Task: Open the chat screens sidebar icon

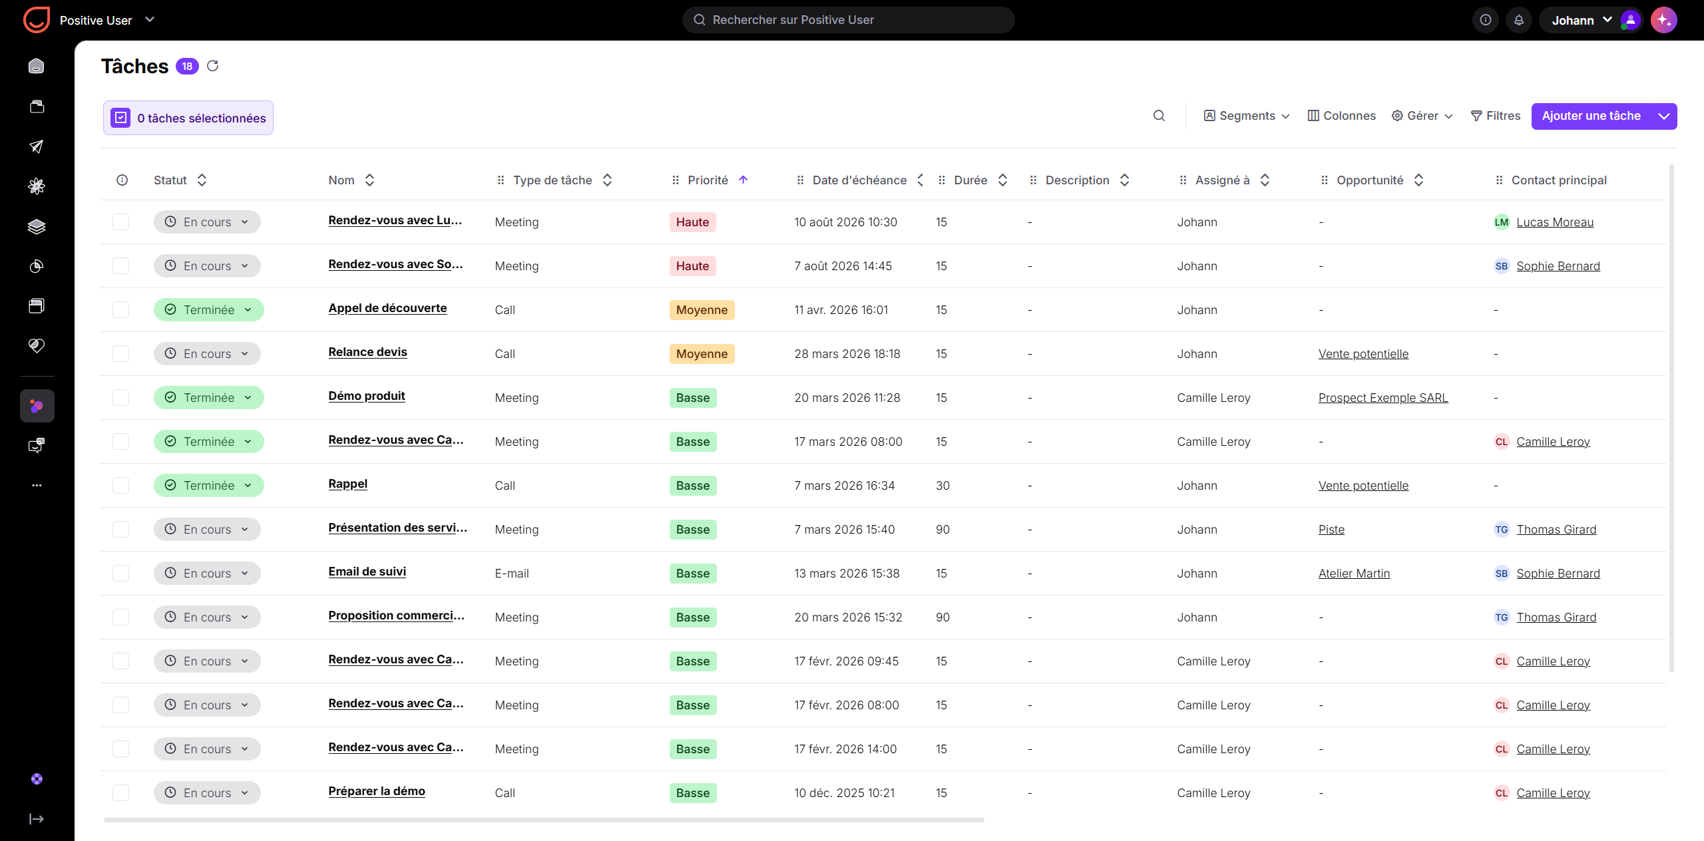Action: 37,445
